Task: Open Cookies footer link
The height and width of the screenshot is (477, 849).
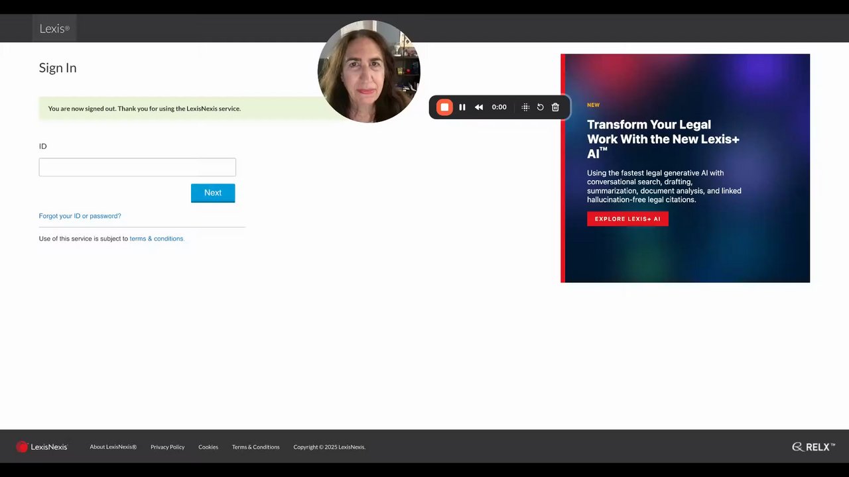Action: tap(208, 447)
